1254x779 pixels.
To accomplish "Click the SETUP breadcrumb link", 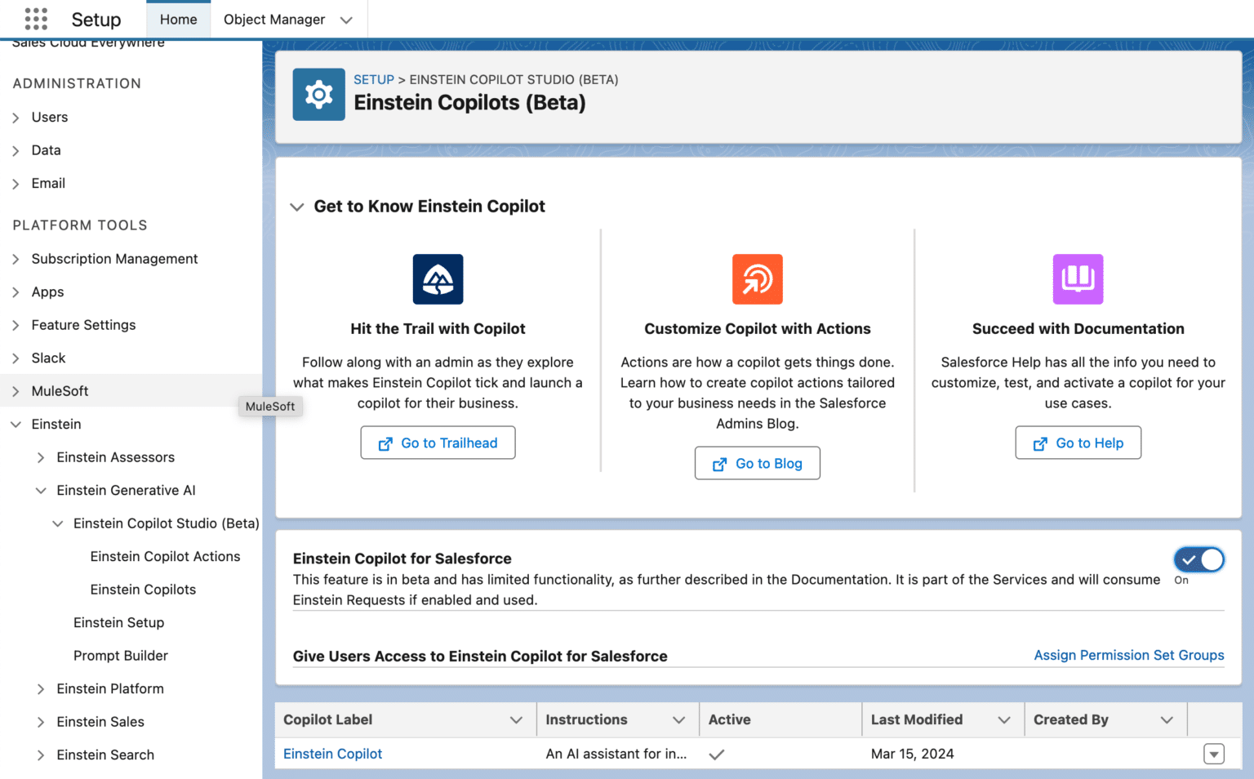I will (373, 79).
